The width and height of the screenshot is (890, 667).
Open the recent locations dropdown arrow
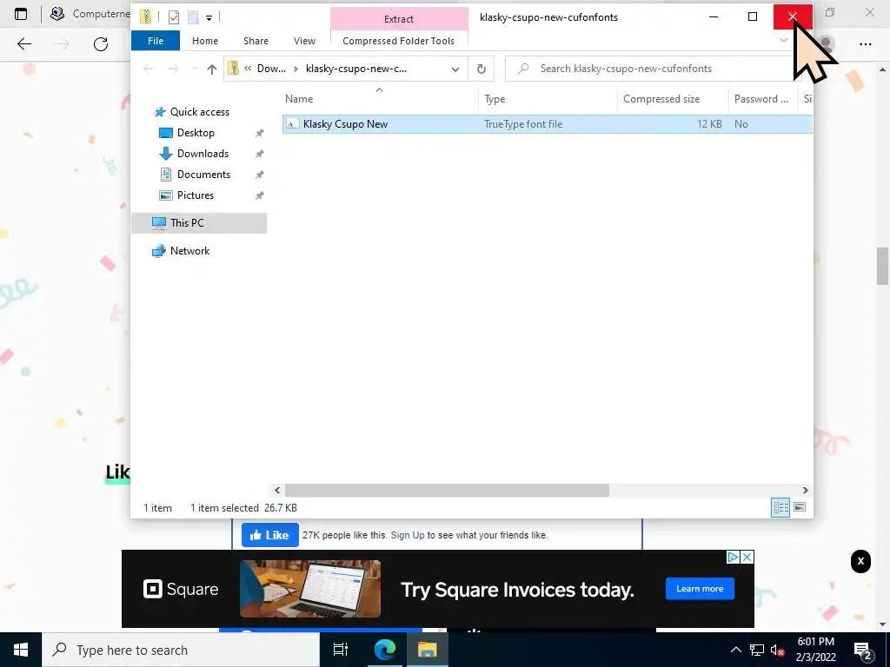click(x=194, y=69)
